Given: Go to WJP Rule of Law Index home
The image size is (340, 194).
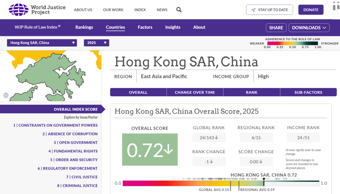Looking at the screenshot, I should [x=37, y=27].
